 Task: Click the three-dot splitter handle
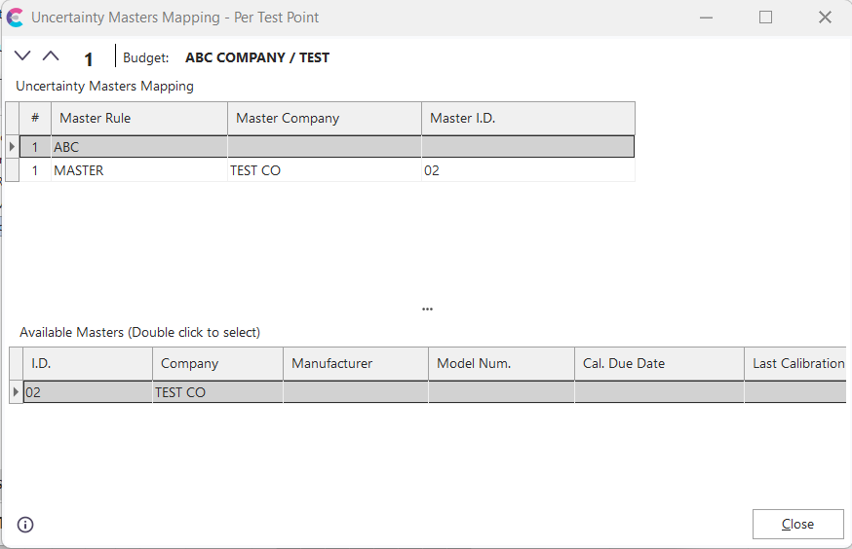[427, 309]
